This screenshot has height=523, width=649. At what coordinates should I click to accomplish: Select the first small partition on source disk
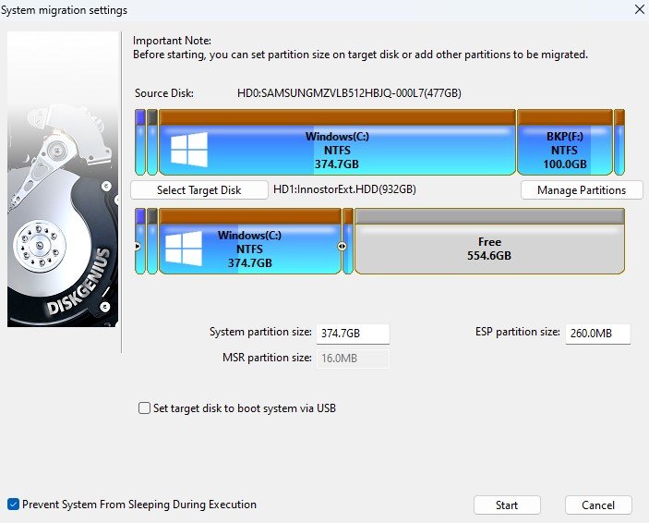click(140, 142)
